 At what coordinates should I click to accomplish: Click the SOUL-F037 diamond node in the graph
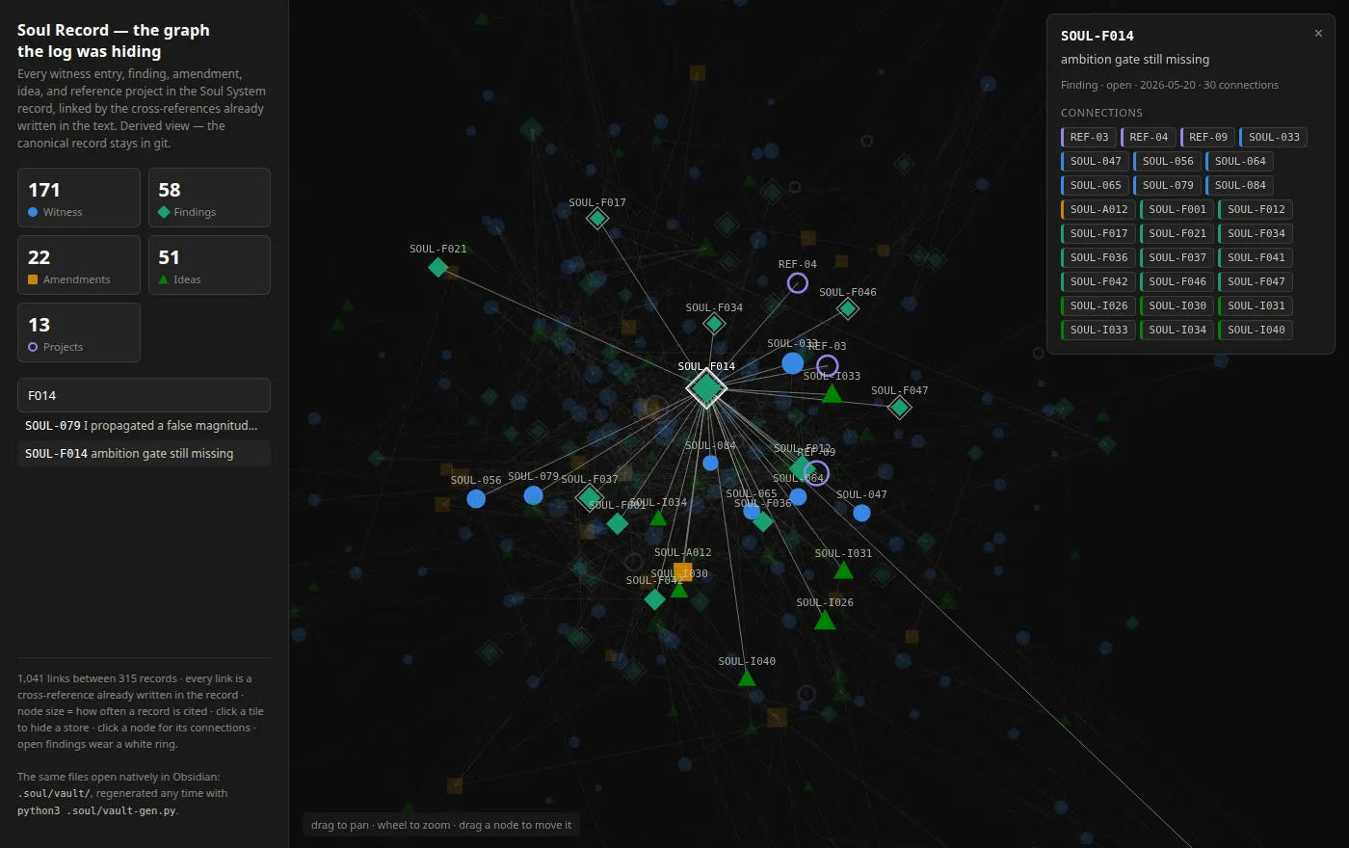tap(590, 498)
